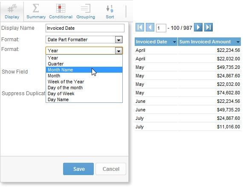
Task: Open the Display tab icon
Action: pyautogui.click(x=12, y=8)
